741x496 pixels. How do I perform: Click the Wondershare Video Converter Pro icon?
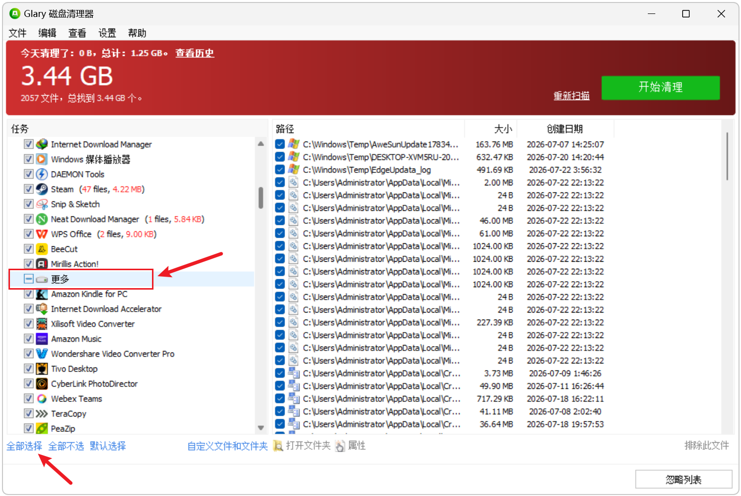click(42, 354)
